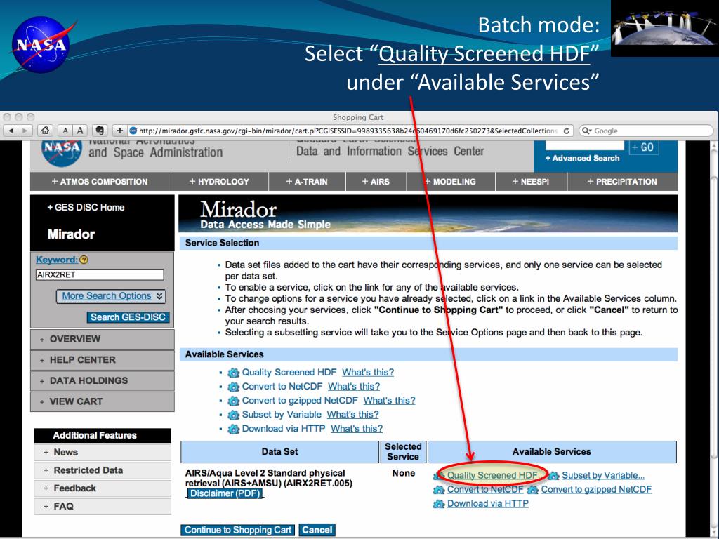This screenshot has height=539, width=719.
Task: Click What's this? next to Quality Screened HDF
Action: [x=368, y=373]
